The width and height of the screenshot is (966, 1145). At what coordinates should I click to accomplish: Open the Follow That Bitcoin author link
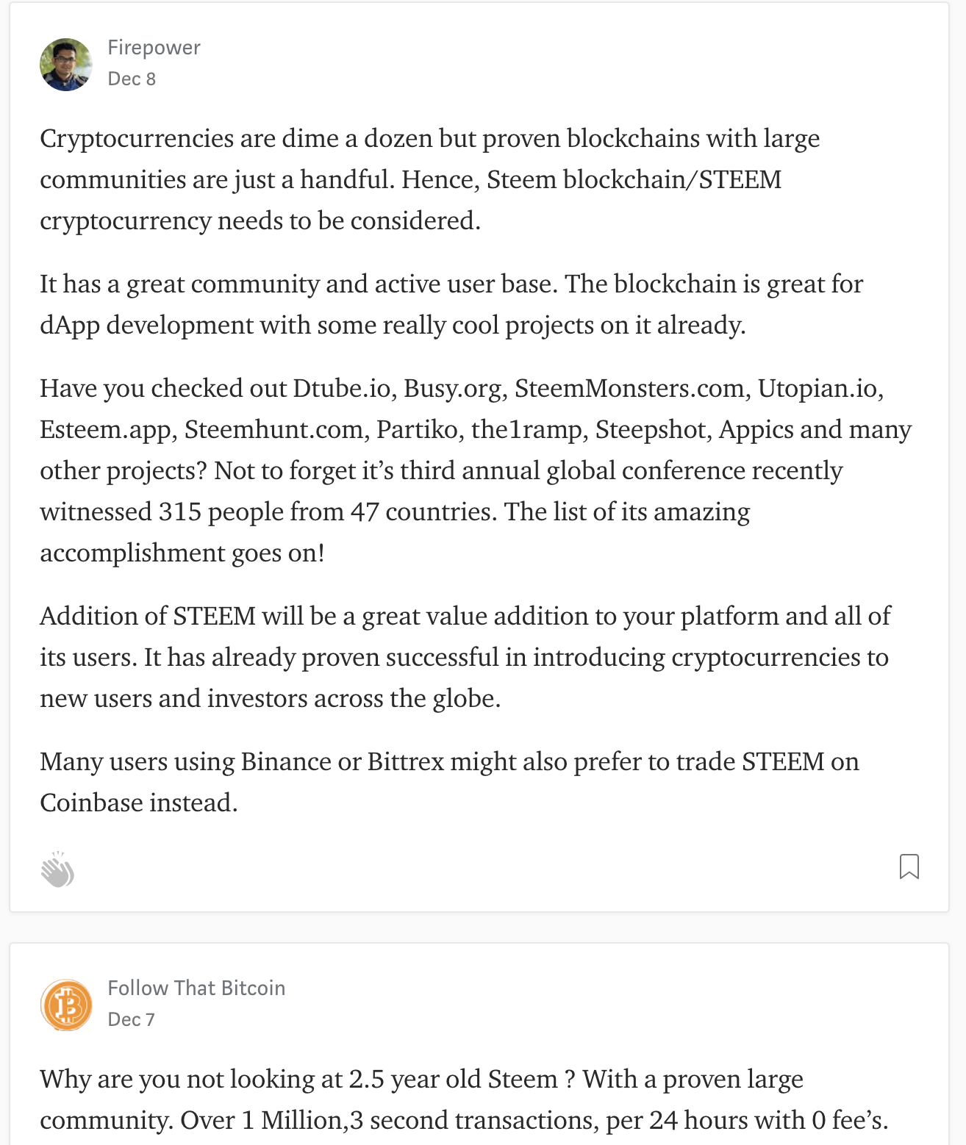click(196, 988)
